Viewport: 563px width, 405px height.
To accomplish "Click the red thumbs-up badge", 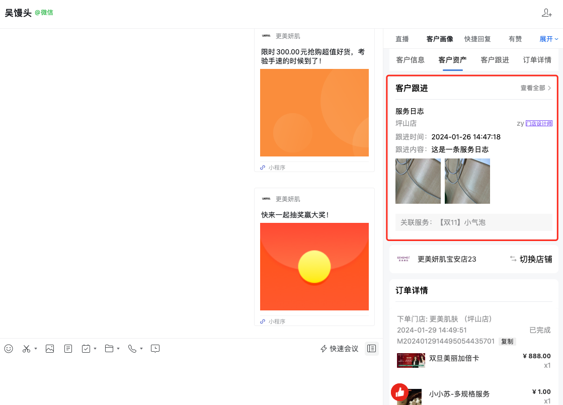I will 400,392.
